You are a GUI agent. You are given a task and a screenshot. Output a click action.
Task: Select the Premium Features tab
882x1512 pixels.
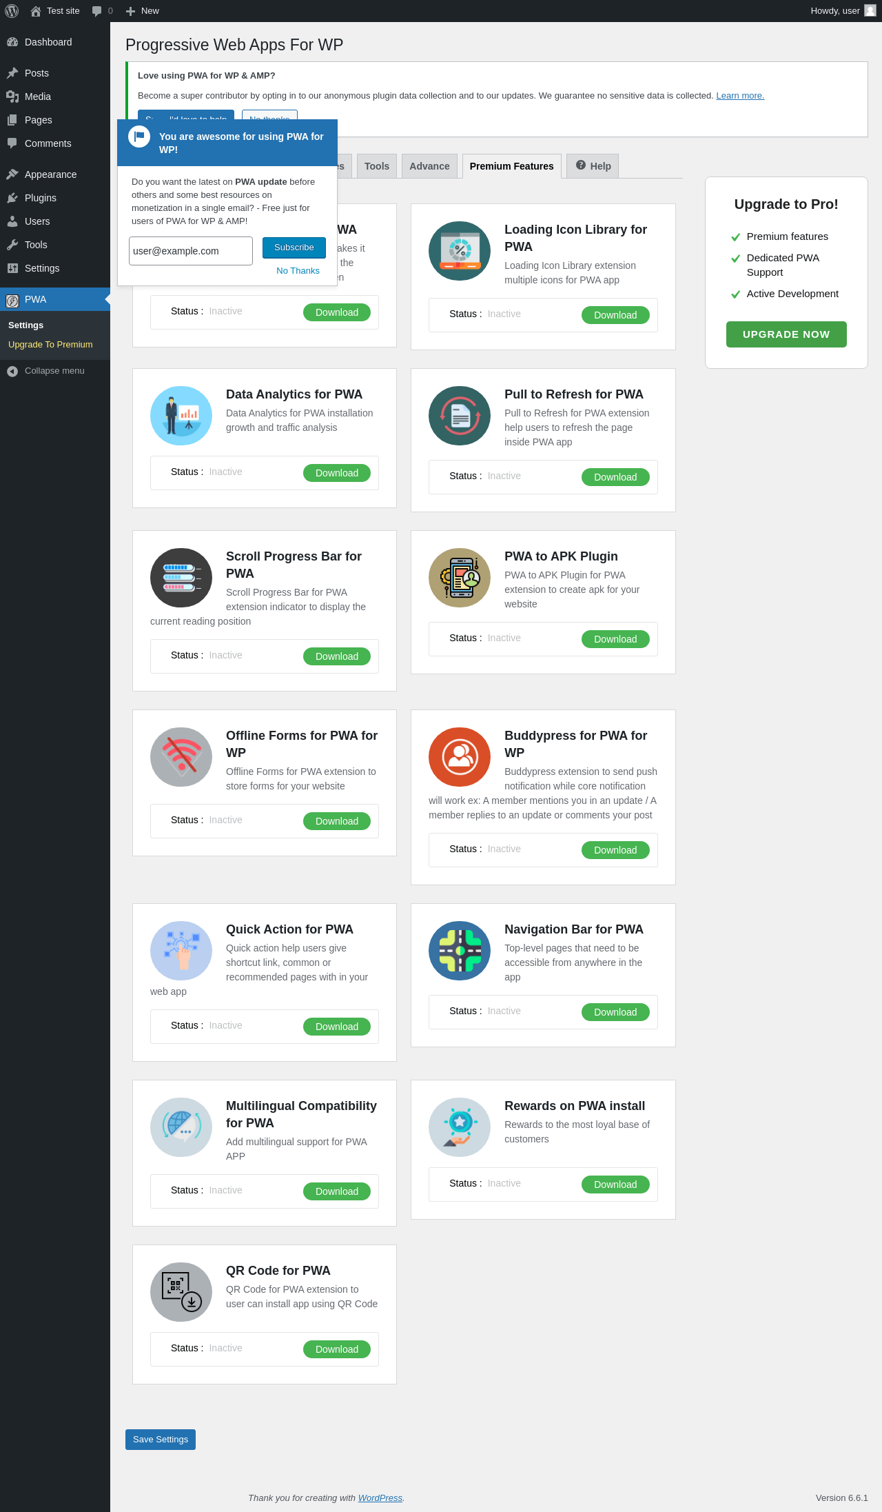[512, 166]
